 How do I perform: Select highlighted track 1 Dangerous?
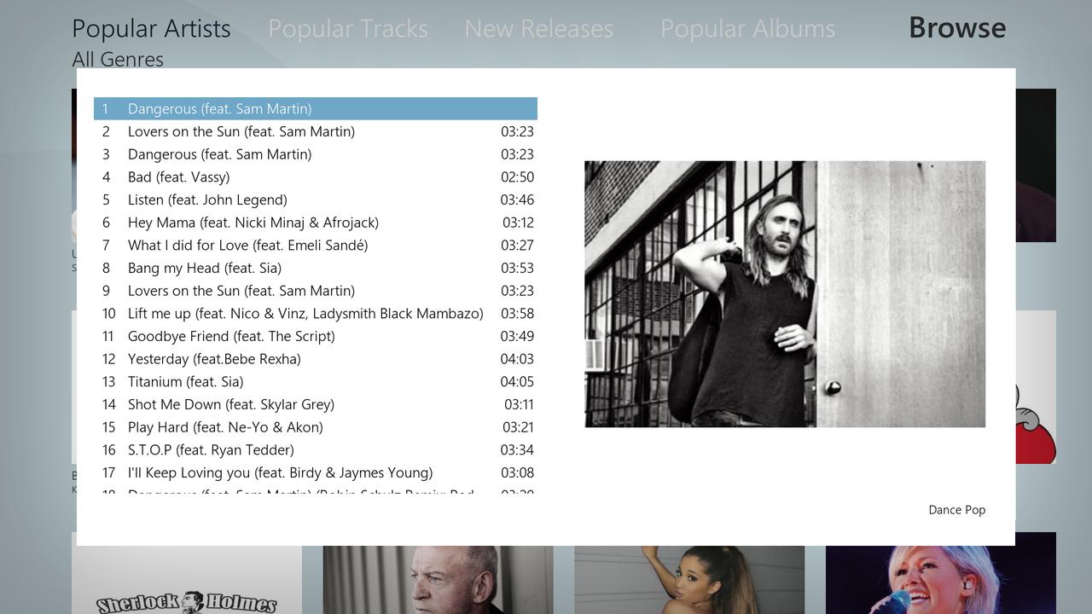[316, 108]
